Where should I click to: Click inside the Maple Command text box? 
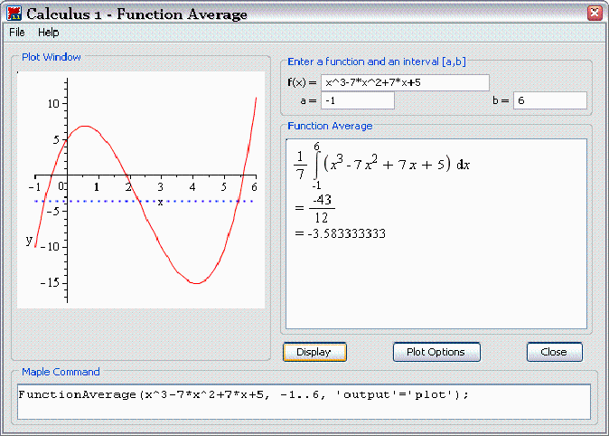(x=304, y=401)
